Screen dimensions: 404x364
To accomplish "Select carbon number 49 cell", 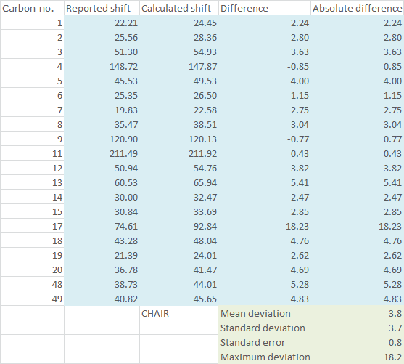I will tap(32, 299).
